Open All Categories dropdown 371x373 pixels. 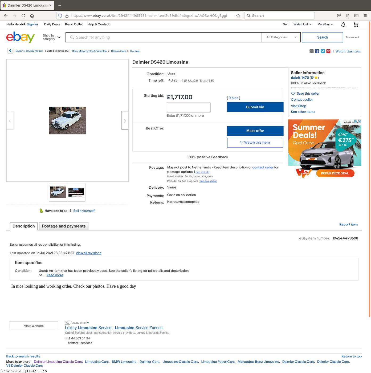[x=281, y=37]
